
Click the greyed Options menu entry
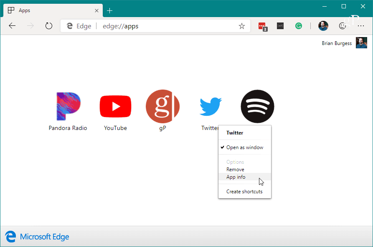pos(244,162)
